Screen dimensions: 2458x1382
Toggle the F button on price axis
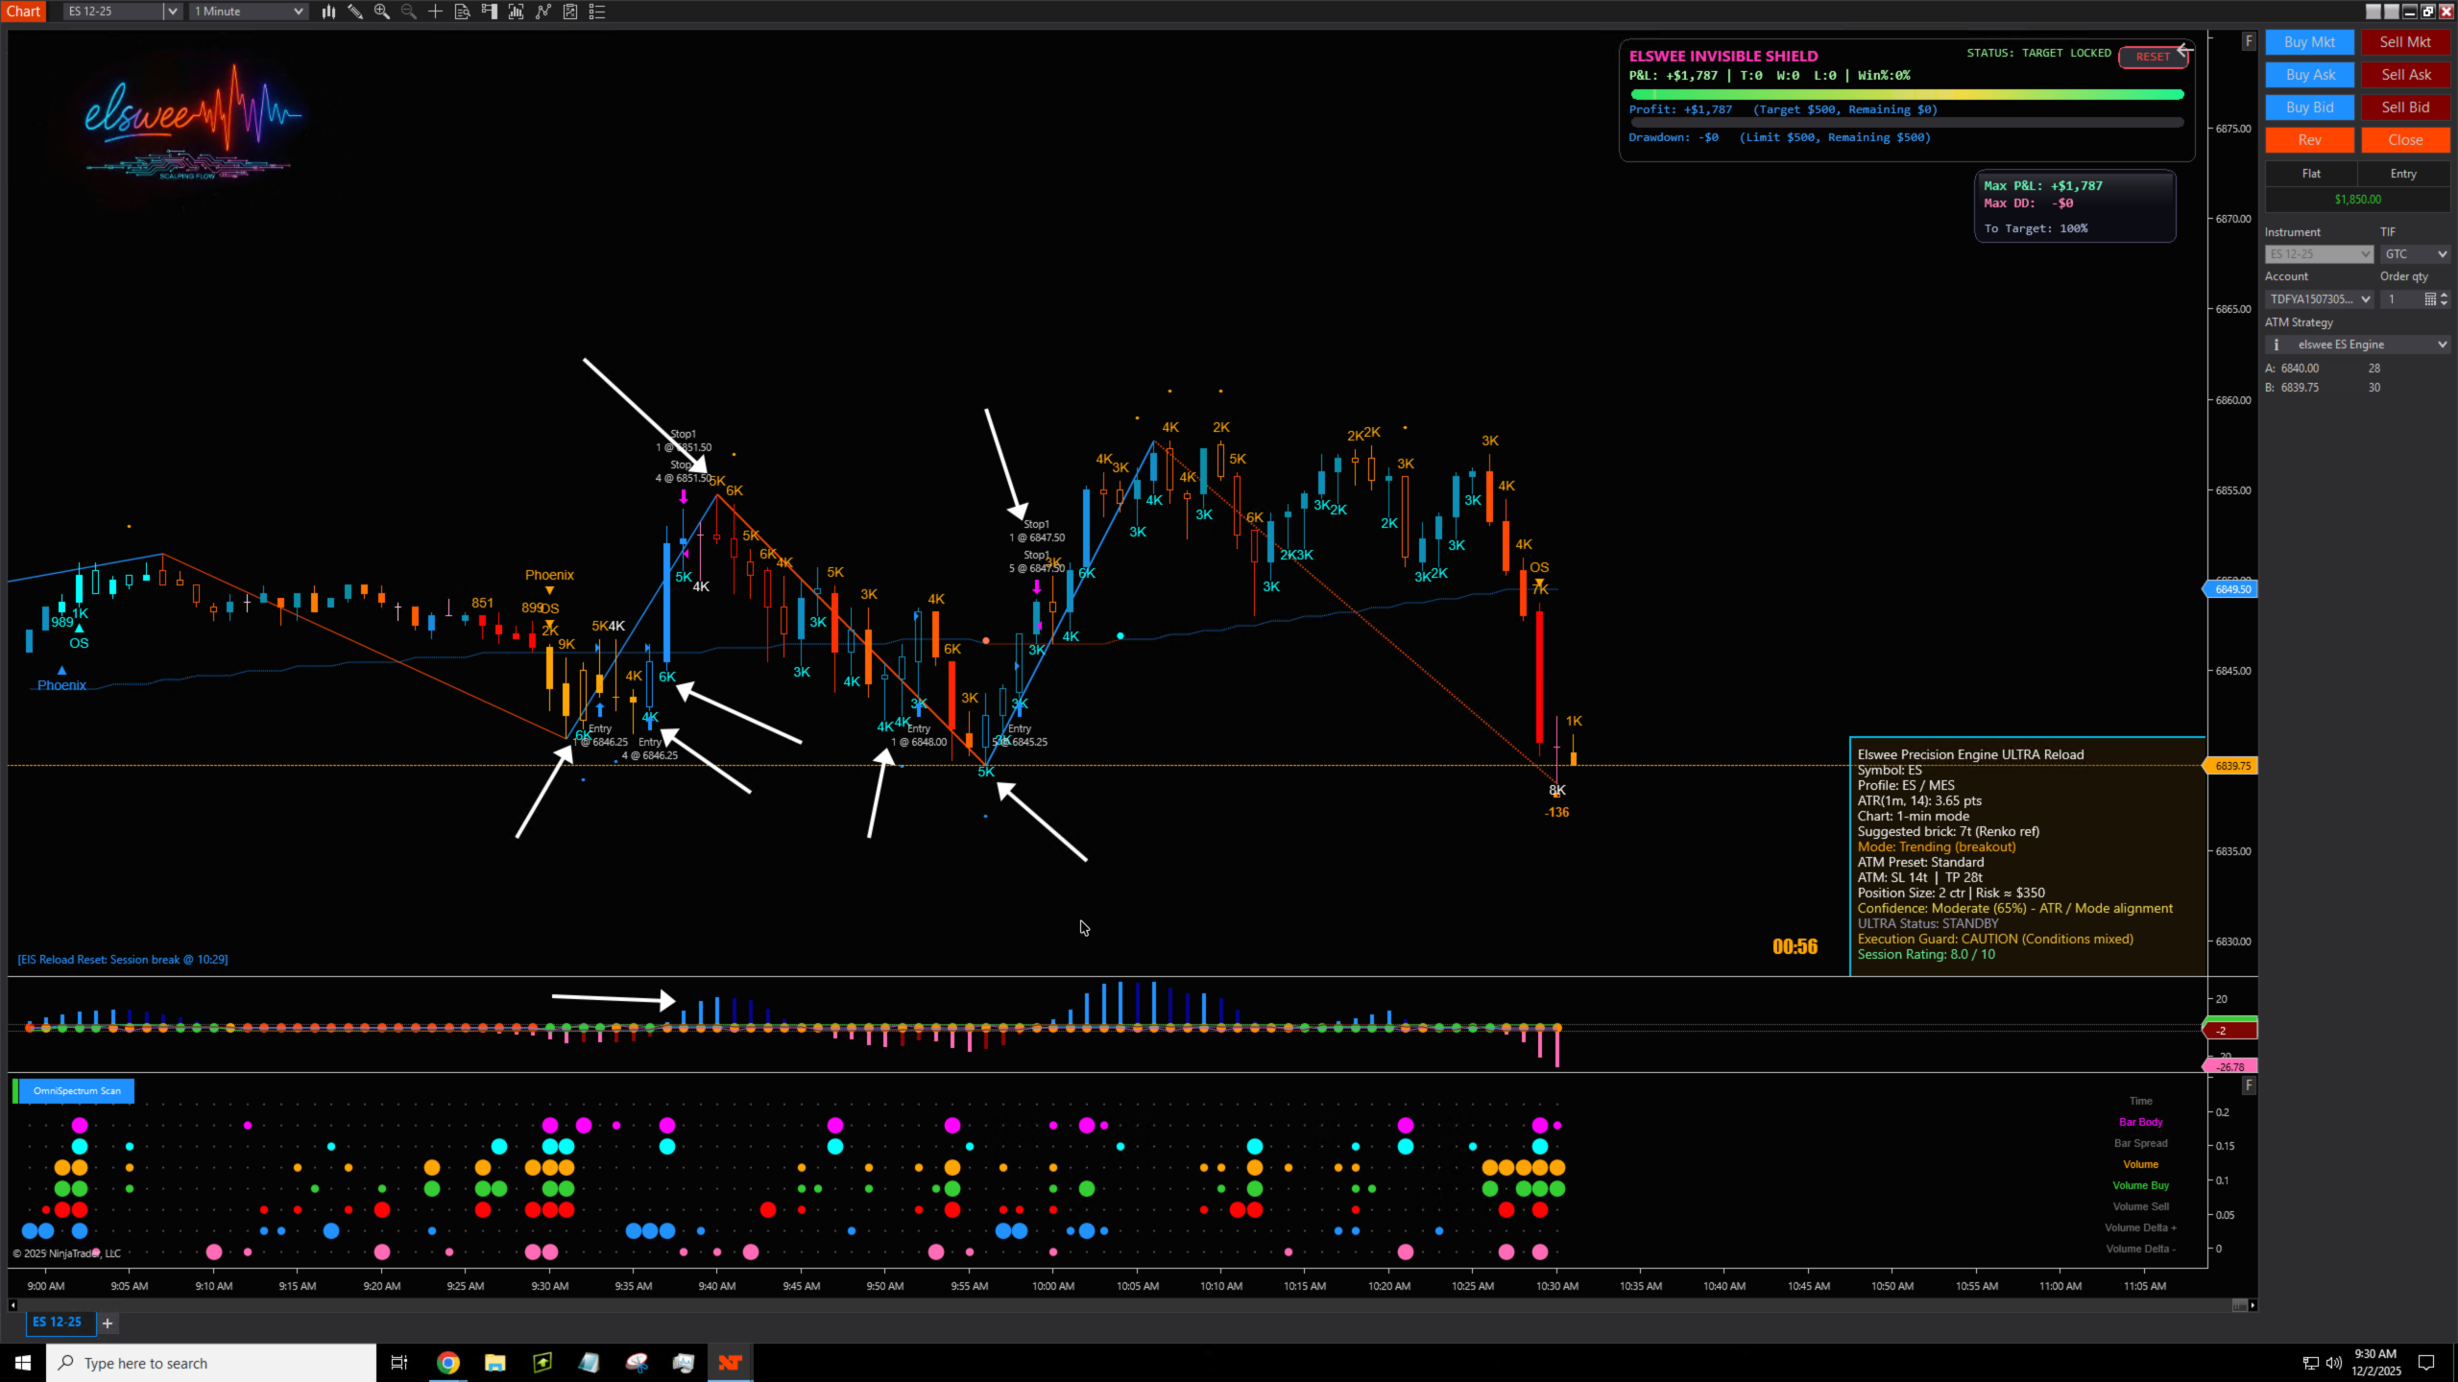pyautogui.click(x=2249, y=41)
